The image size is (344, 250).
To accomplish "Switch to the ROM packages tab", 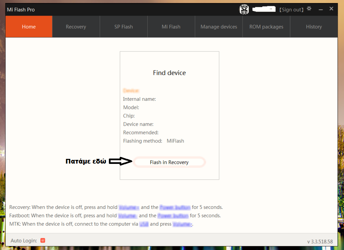I will coord(266,27).
